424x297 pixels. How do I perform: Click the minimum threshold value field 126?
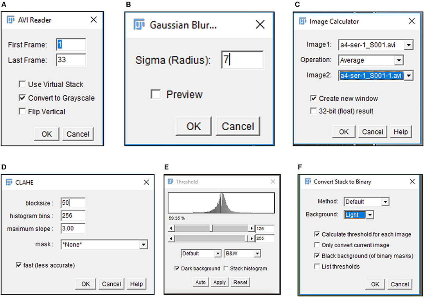265,229
